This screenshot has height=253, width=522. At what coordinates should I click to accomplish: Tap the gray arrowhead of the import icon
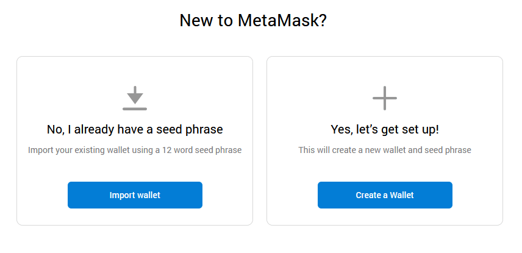point(135,99)
